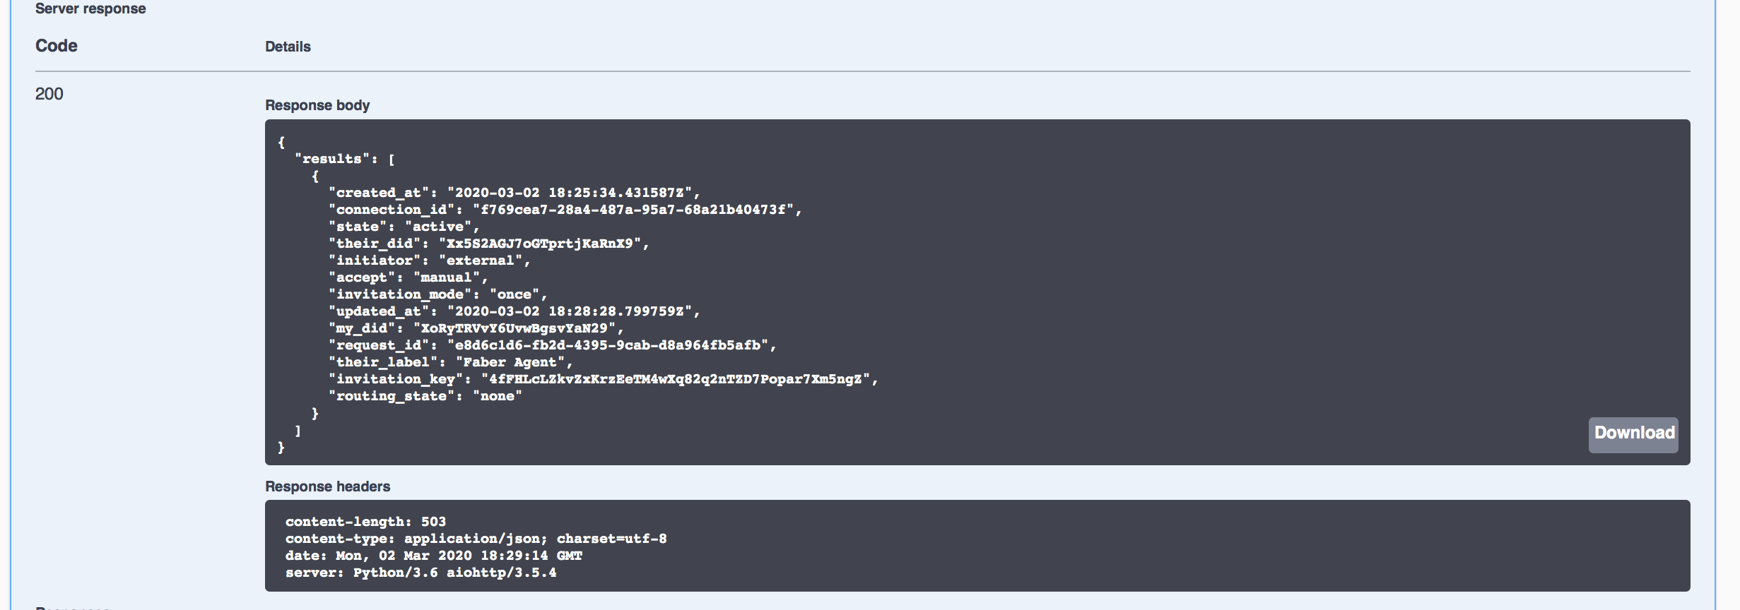Click the content-length header line
Viewport: 1740px width, 610px height.
(365, 522)
